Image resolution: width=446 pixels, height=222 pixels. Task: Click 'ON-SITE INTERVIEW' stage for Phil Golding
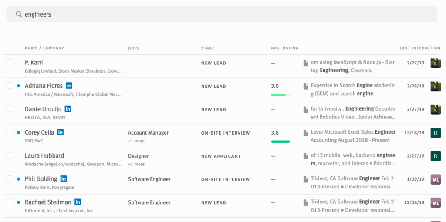(226, 180)
